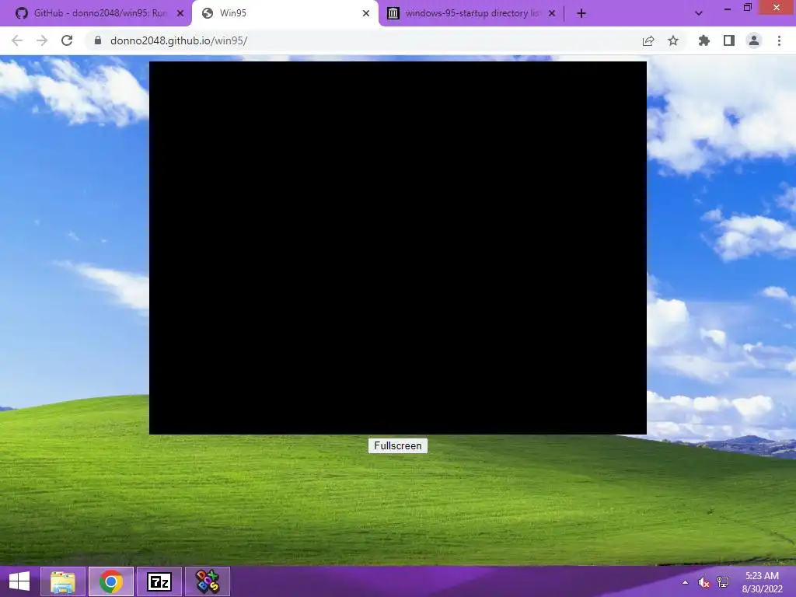796x597 pixels.
Task: Reload the current page
Action: click(x=67, y=40)
